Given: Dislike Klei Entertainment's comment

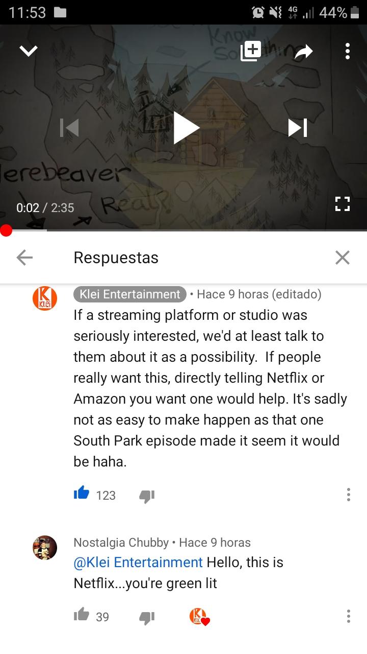Looking at the screenshot, I should [147, 495].
